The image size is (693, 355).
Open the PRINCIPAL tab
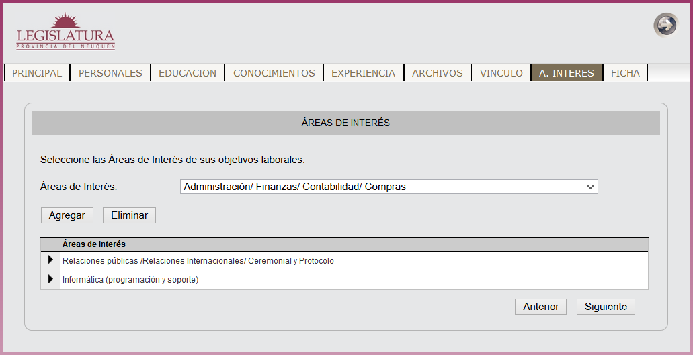pyautogui.click(x=37, y=73)
